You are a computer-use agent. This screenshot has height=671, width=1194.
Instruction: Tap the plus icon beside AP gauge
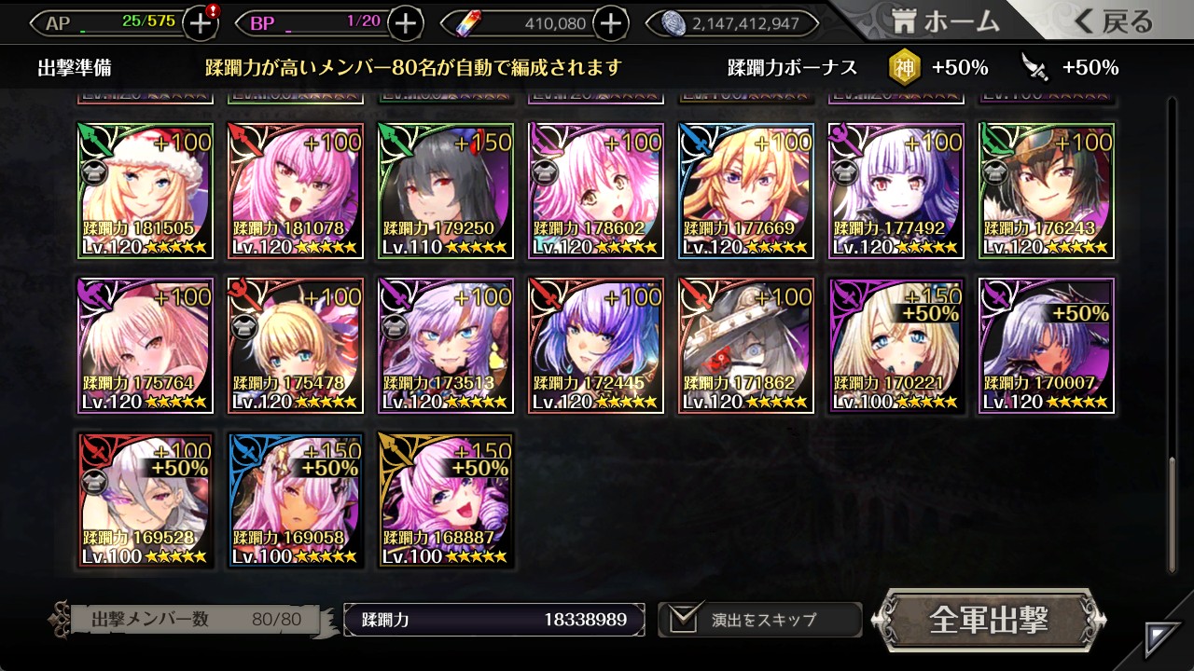[201, 23]
